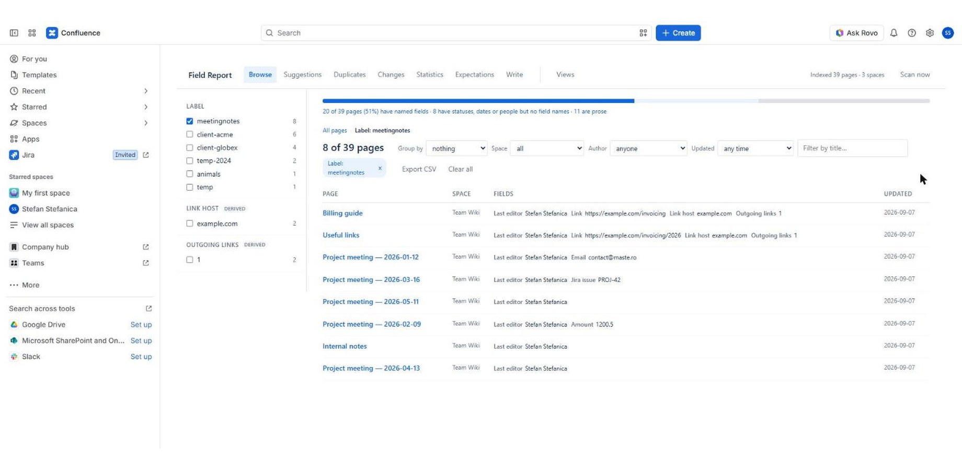Check the client-globex label checkbox
The width and height of the screenshot is (962, 470).
click(190, 148)
